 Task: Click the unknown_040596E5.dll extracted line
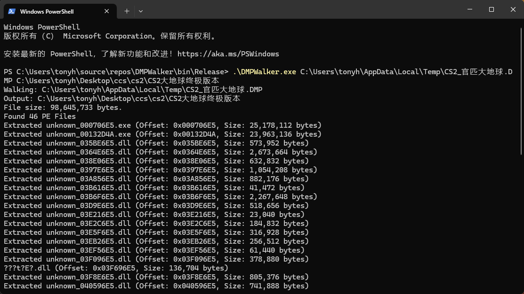point(156,286)
